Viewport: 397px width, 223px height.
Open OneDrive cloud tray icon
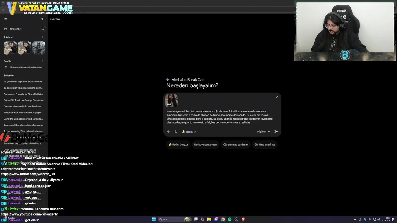pyautogui.click(x=365, y=219)
